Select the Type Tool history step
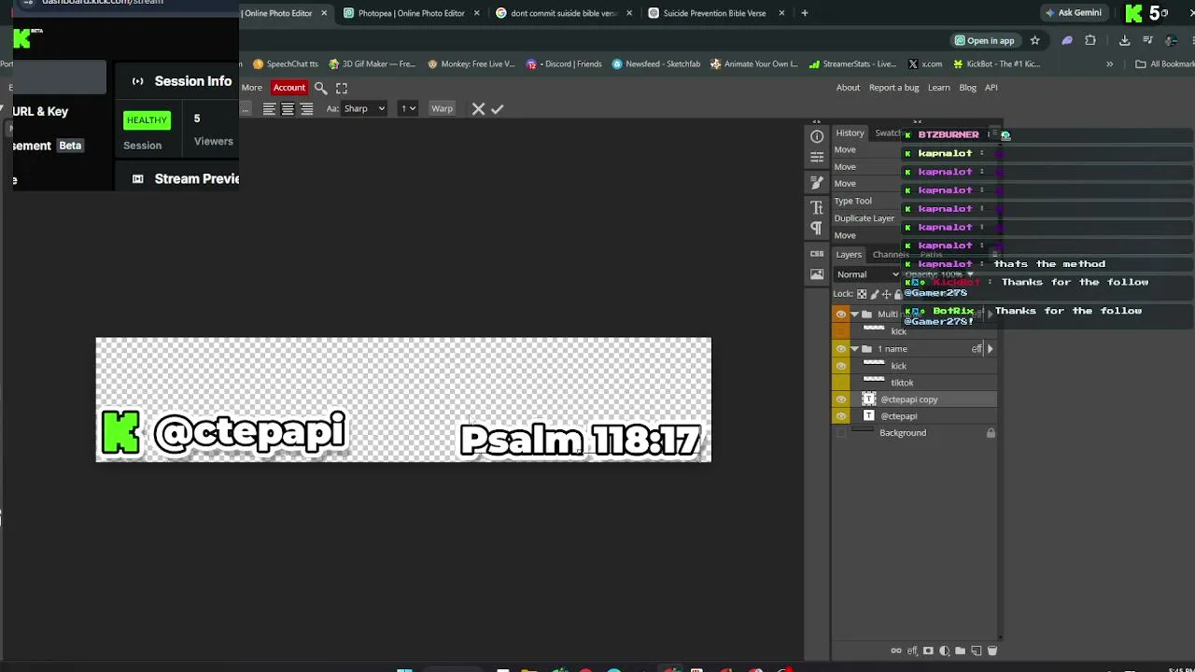Image resolution: width=1195 pixels, height=672 pixels. point(853,201)
